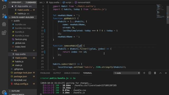
Task: Click the removeHabit breadcrumb segment
Action: coord(83,2)
